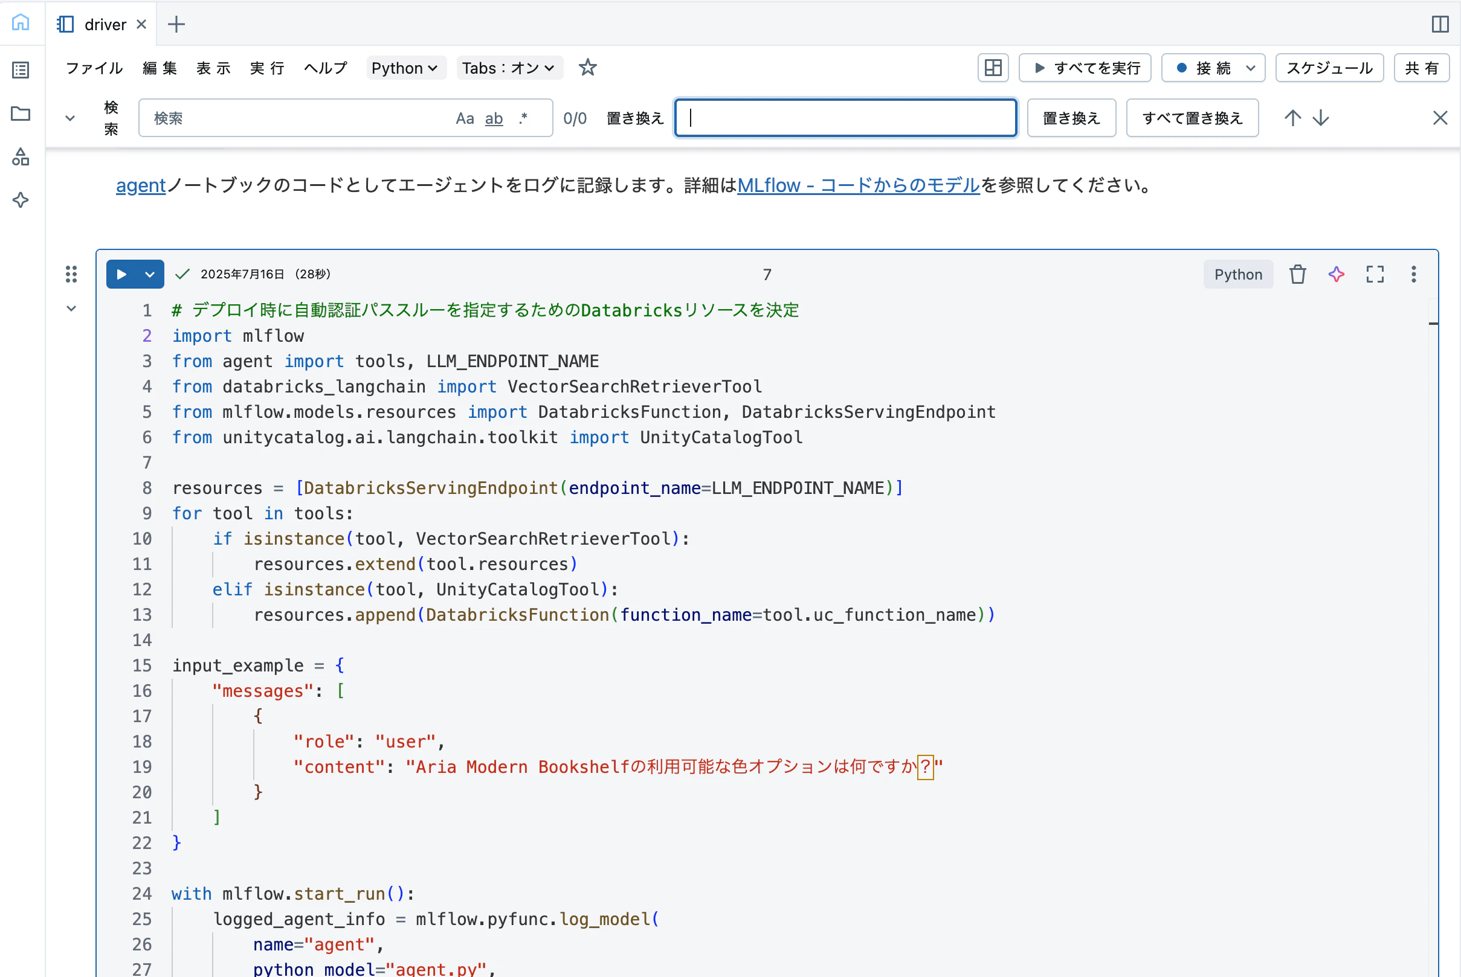Click the 共有 button
The image size is (1461, 977).
click(1421, 68)
